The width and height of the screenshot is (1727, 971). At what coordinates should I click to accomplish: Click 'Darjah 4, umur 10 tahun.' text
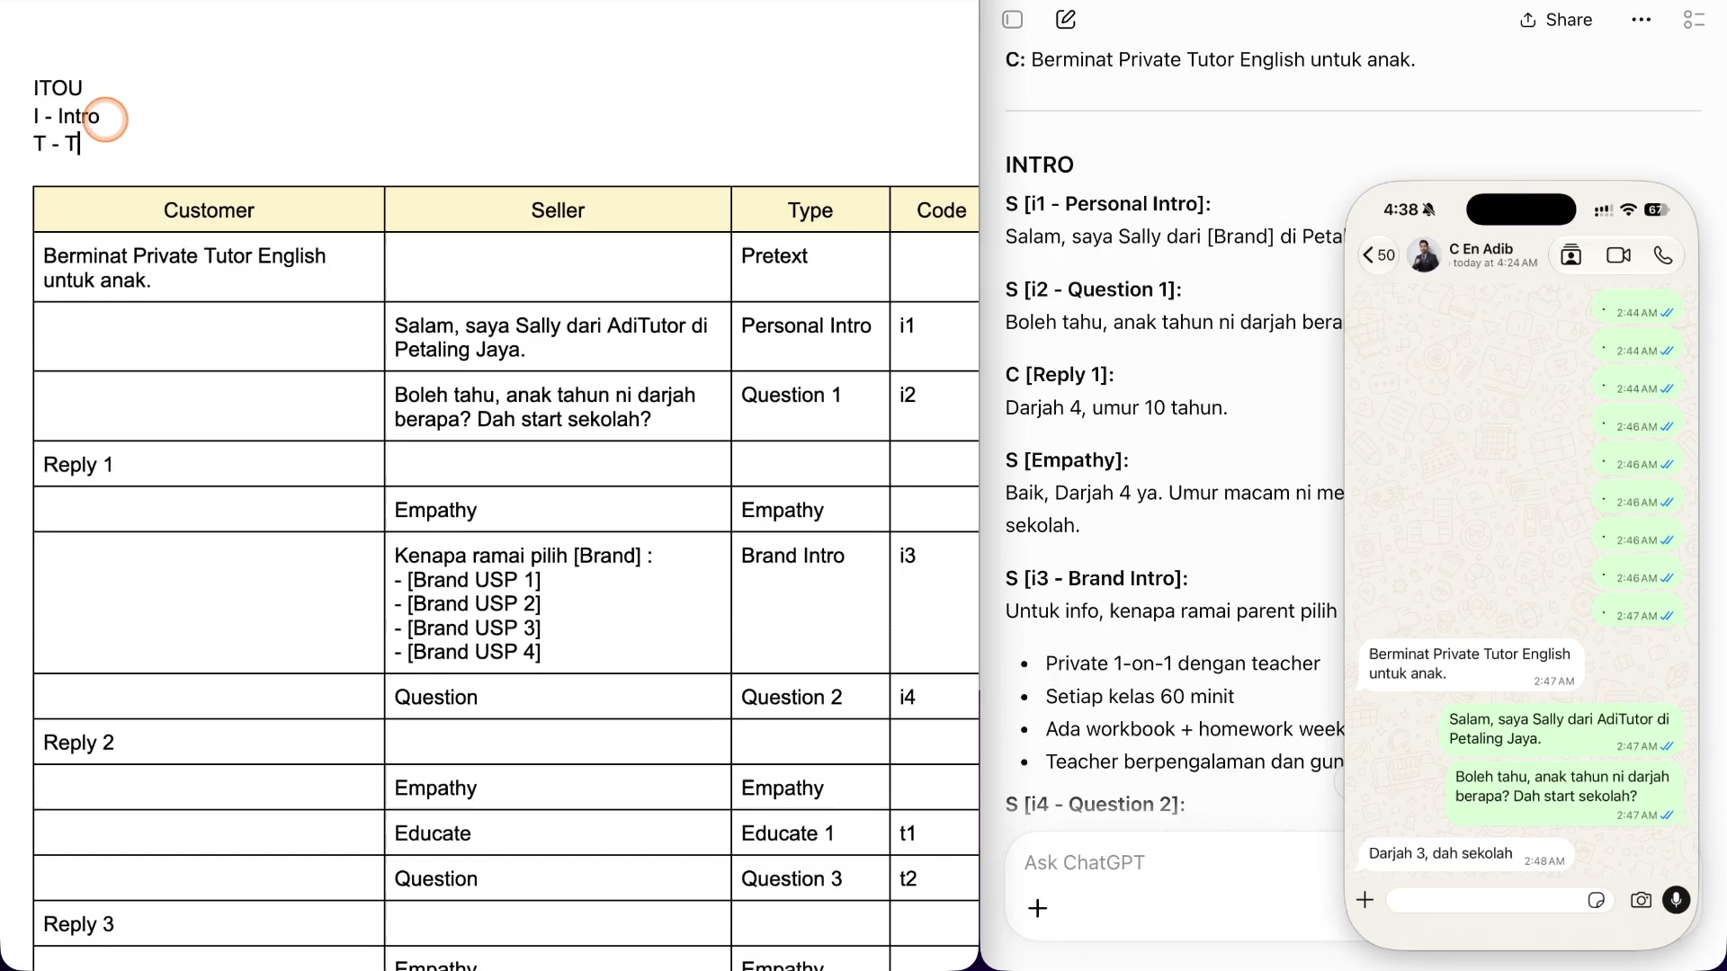pos(1116,408)
